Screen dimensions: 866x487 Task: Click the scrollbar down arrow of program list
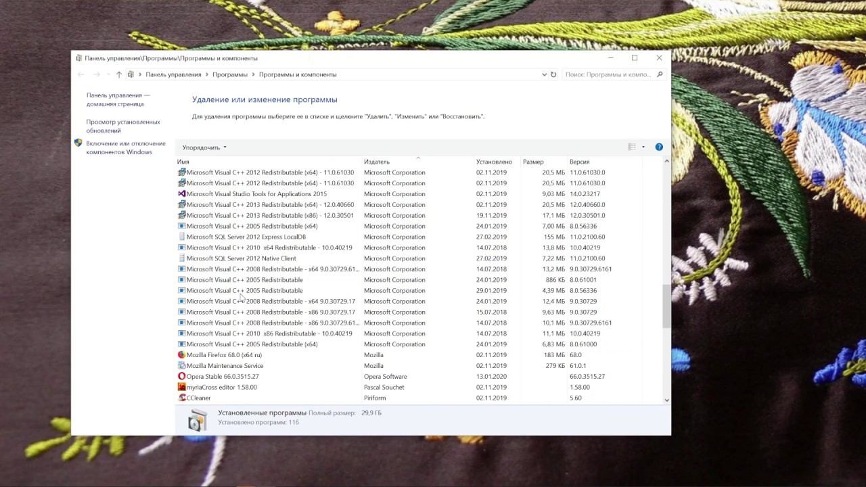click(x=666, y=400)
